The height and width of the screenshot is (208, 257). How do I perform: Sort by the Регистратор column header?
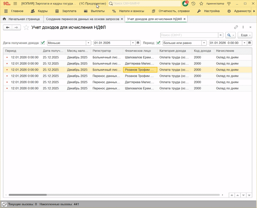(107, 51)
